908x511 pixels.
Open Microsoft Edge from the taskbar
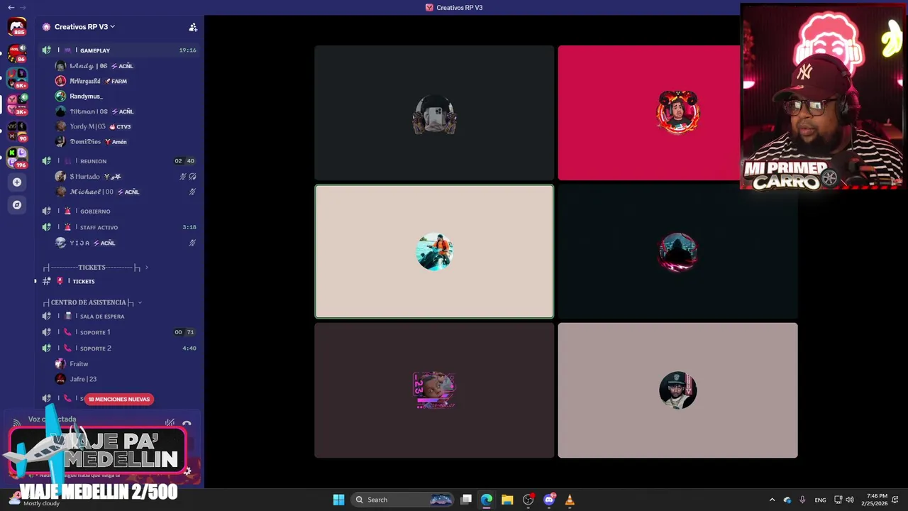coord(487,500)
